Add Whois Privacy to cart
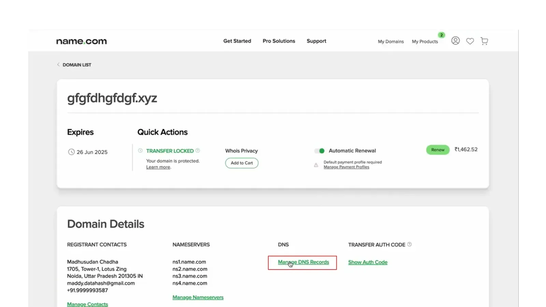 (x=242, y=163)
